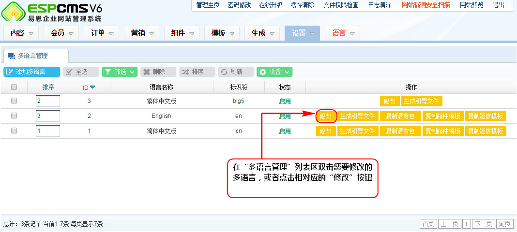Check the English row checkbox
The width and height of the screenshot is (517, 232).
pos(14,116)
